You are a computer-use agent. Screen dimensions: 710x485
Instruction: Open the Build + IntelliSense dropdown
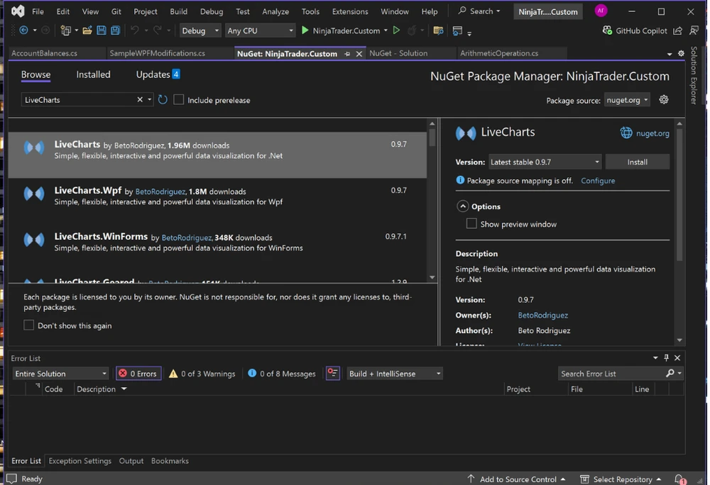[394, 374]
